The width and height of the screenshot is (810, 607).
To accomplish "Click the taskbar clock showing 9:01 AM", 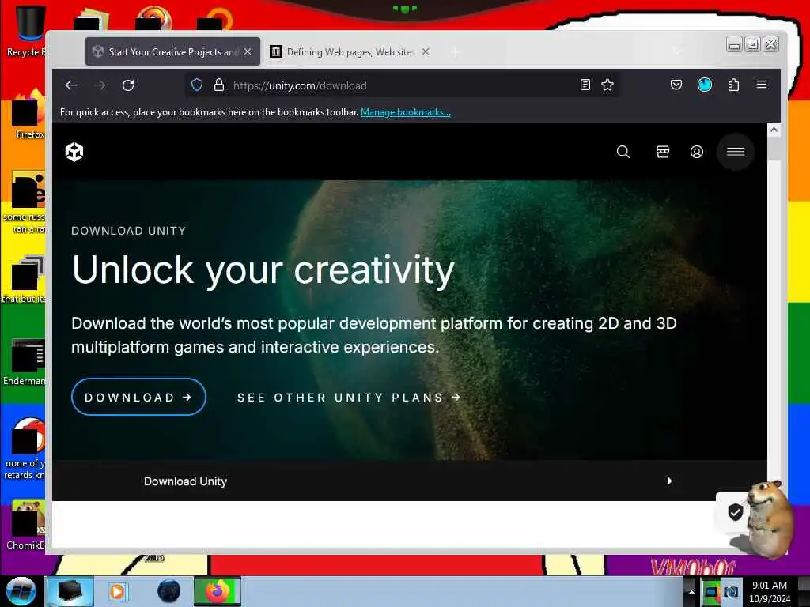I will pyautogui.click(x=770, y=592).
